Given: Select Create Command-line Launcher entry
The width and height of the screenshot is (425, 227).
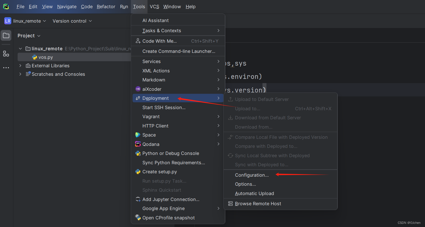Looking at the screenshot, I should (x=178, y=51).
